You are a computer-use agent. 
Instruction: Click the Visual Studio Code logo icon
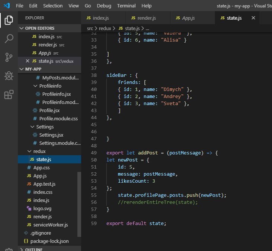tap(7, 6)
